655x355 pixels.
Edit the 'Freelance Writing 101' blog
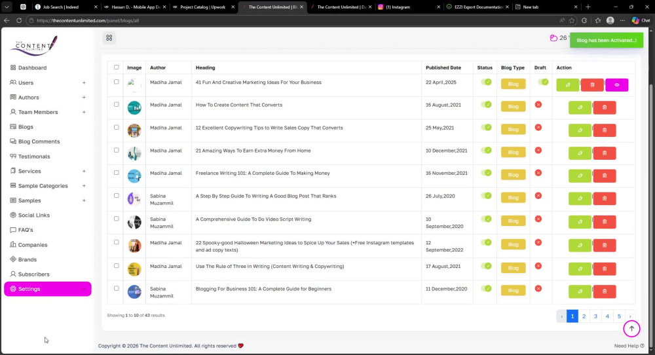click(x=580, y=176)
